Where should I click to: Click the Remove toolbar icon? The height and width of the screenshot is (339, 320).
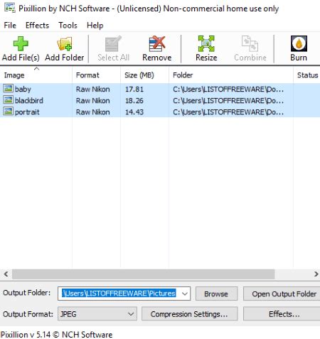[157, 43]
